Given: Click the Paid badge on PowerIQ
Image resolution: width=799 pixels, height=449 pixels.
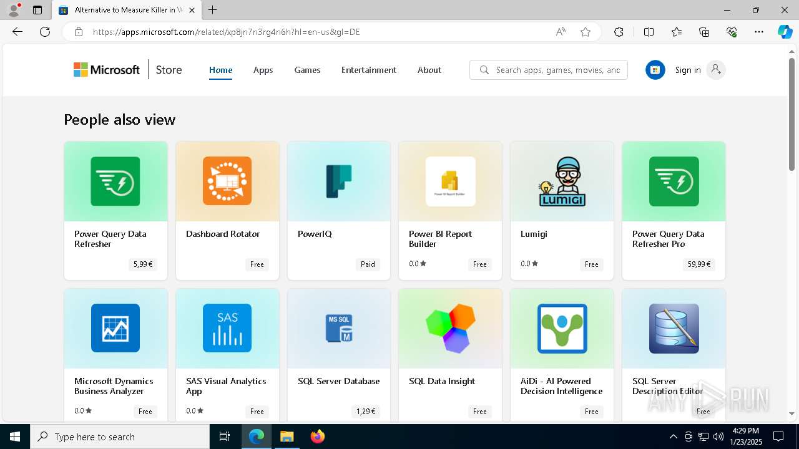Looking at the screenshot, I should pyautogui.click(x=368, y=264).
